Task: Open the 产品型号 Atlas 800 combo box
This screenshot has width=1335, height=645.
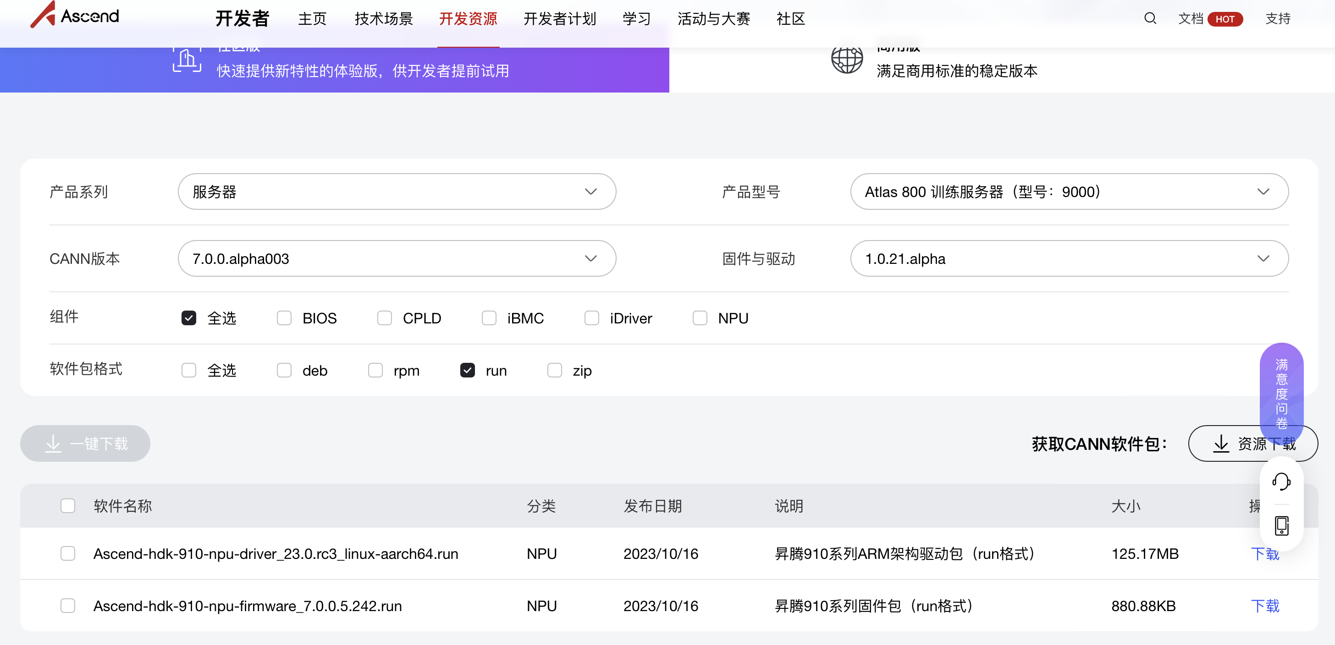Action: [1069, 191]
